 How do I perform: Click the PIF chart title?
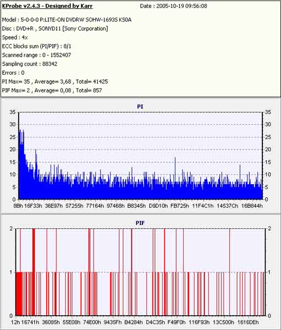coord(140,223)
